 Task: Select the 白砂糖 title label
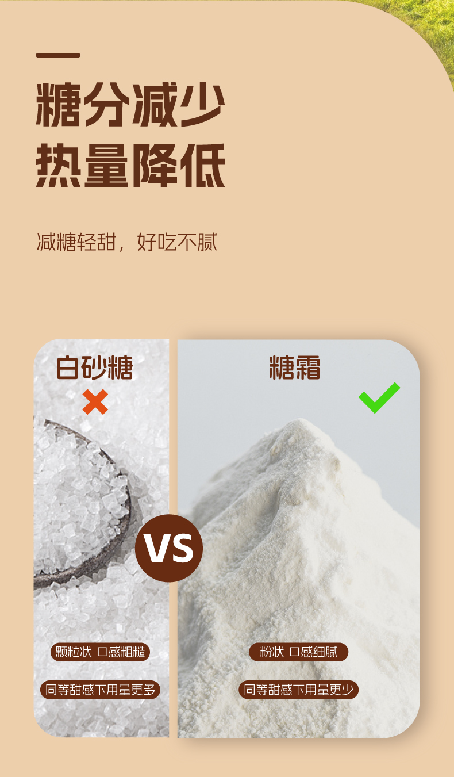coord(95,368)
